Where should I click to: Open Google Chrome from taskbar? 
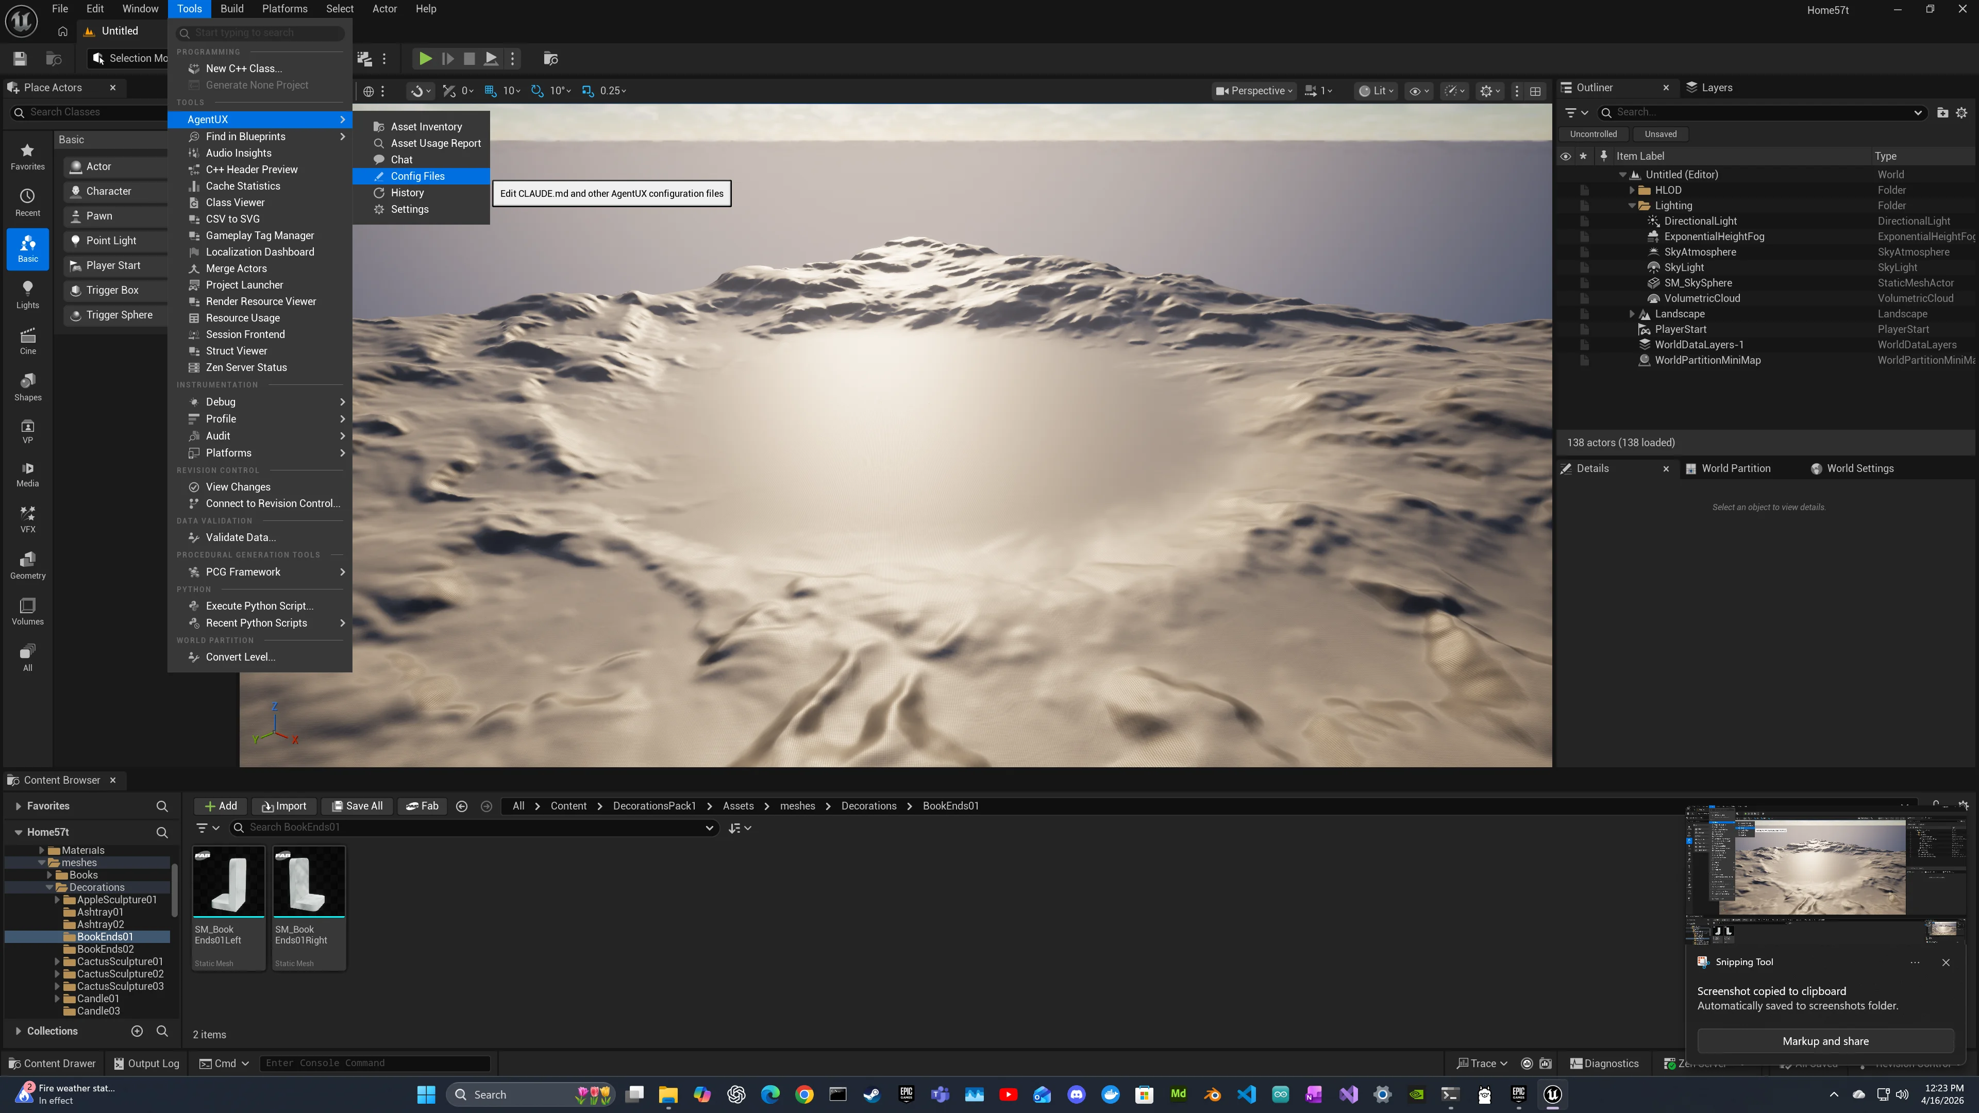(x=804, y=1094)
